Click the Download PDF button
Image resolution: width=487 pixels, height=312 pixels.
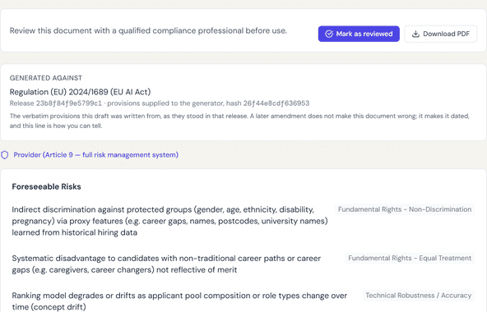440,34
